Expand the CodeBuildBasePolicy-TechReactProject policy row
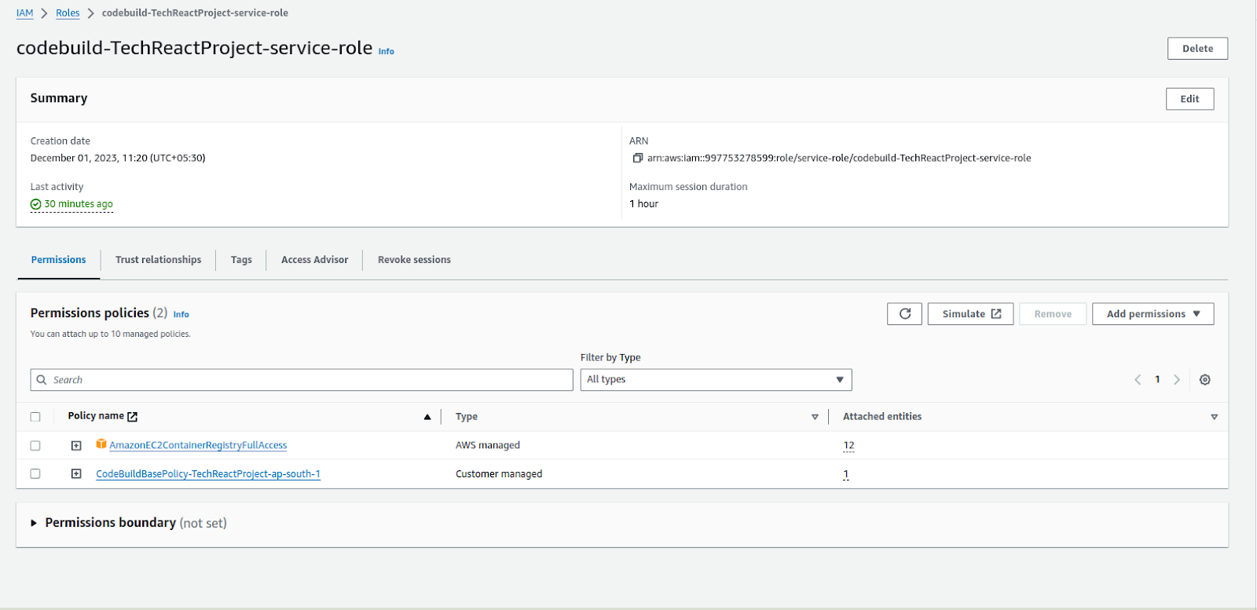 (x=76, y=473)
